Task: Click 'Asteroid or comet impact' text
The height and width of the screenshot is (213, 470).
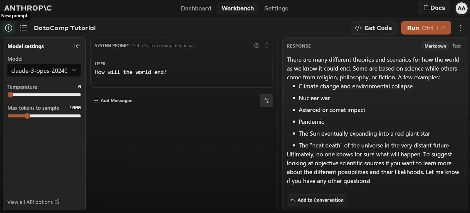Action: [332, 110]
